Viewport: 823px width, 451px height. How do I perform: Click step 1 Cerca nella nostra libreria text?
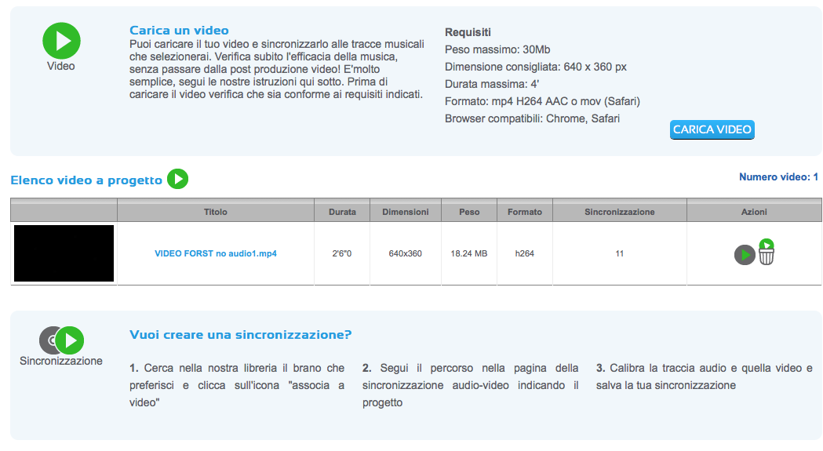click(237, 385)
